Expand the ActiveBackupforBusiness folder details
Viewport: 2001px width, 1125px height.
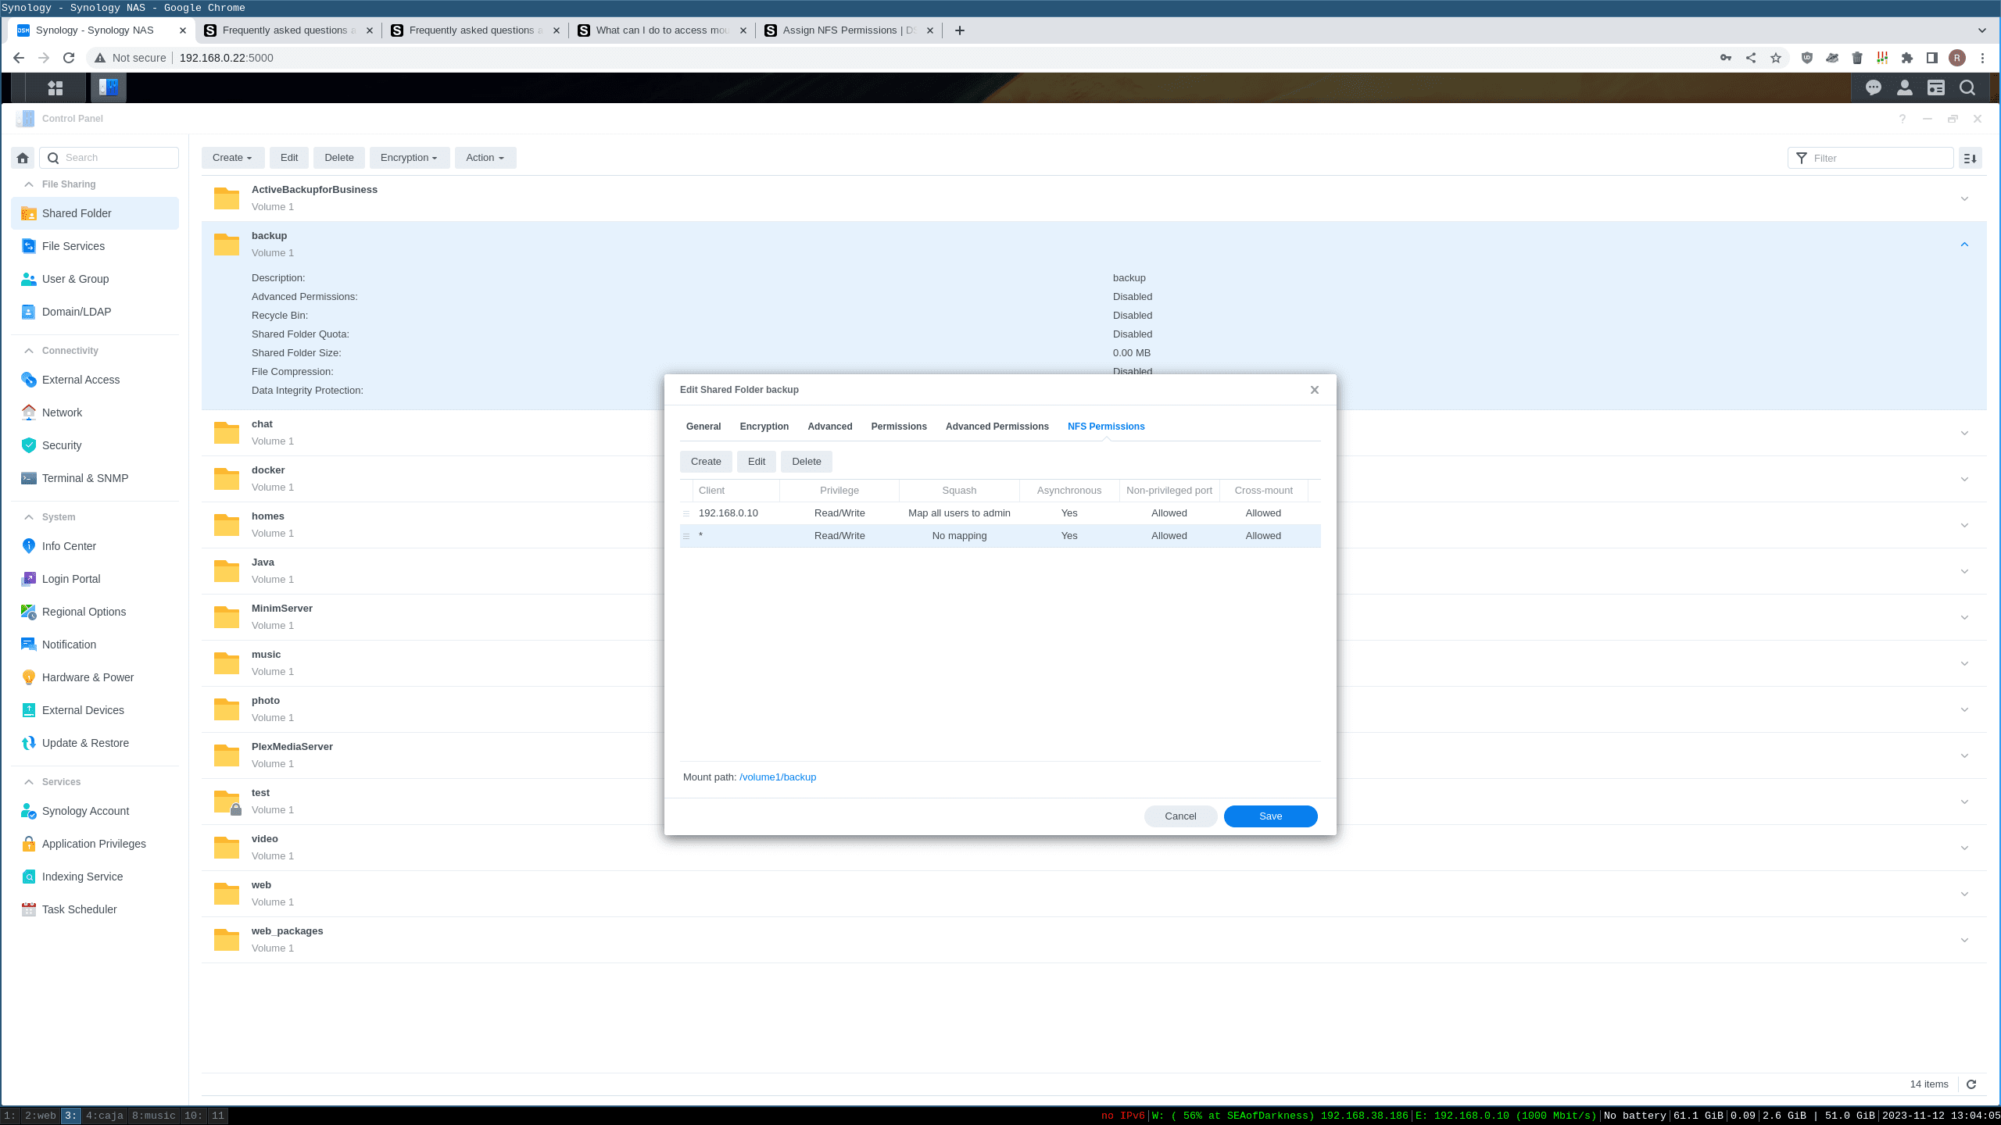(x=1964, y=198)
